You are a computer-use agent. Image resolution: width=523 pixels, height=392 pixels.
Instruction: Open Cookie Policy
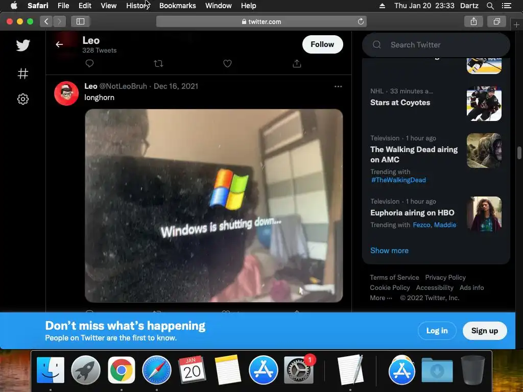click(x=390, y=288)
